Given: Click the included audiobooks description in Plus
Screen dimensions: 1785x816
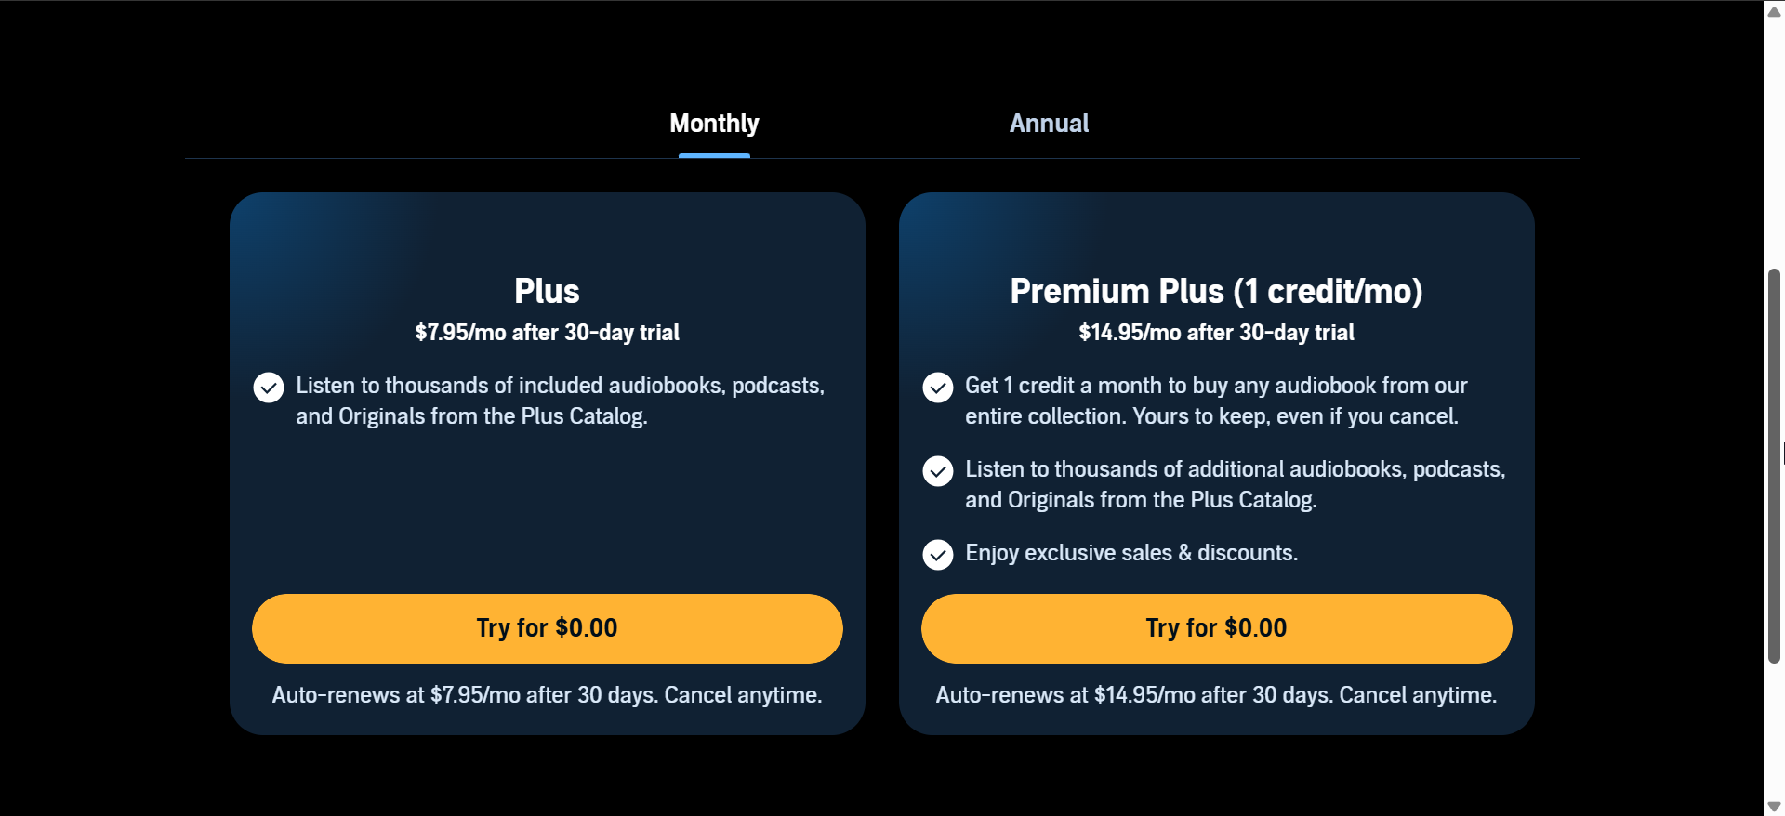Looking at the screenshot, I should coord(560,401).
